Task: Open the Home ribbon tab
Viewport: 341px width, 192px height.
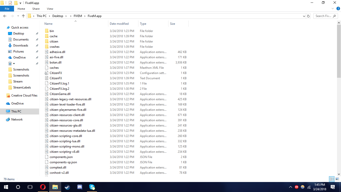Action: tap(21, 9)
